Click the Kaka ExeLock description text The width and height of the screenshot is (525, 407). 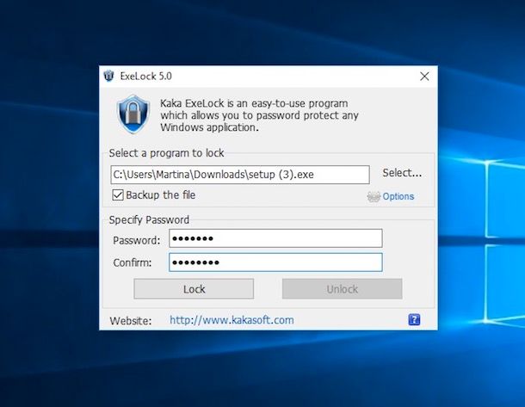point(259,115)
